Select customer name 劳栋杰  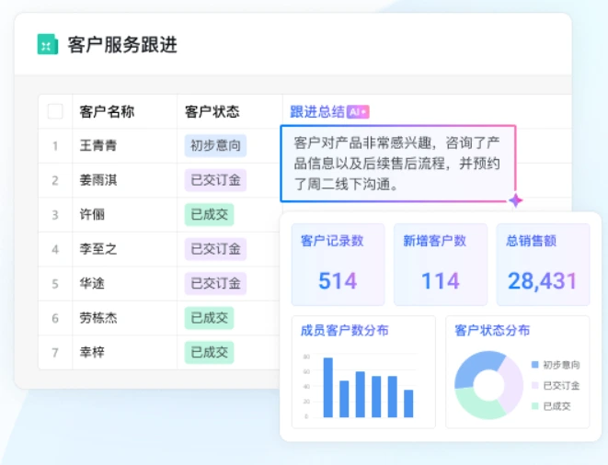(98, 318)
